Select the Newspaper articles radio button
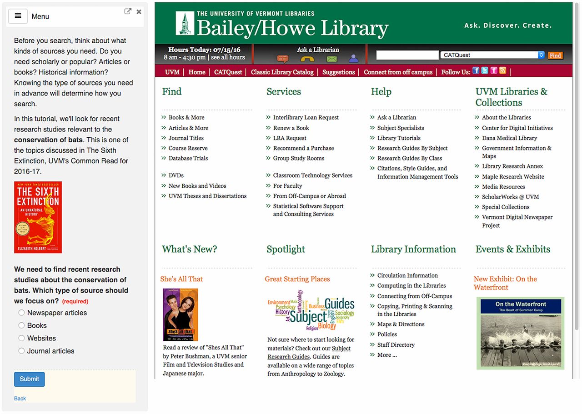Viewport: 582px width, 414px height. 21,313
